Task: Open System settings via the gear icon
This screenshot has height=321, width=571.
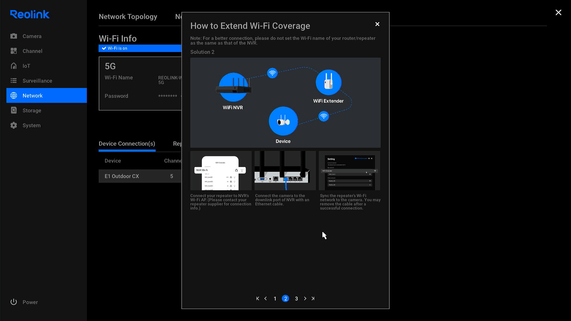Action: click(14, 125)
